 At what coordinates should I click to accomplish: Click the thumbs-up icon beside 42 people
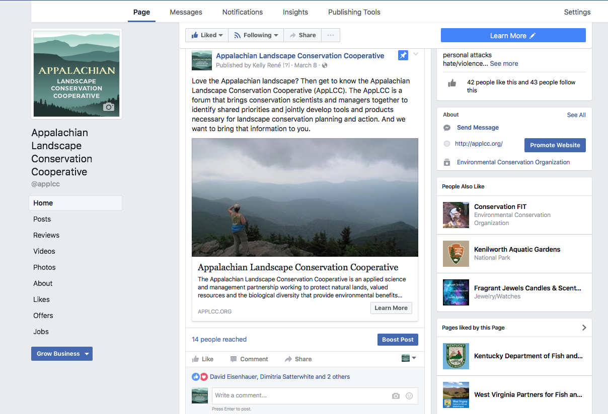pos(452,83)
